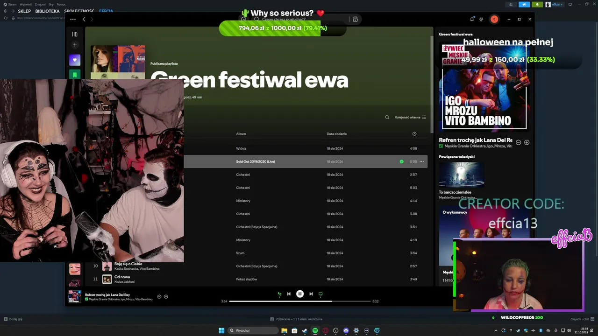Open Steam from the Windows taskbar
598x336 pixels.
305,330
